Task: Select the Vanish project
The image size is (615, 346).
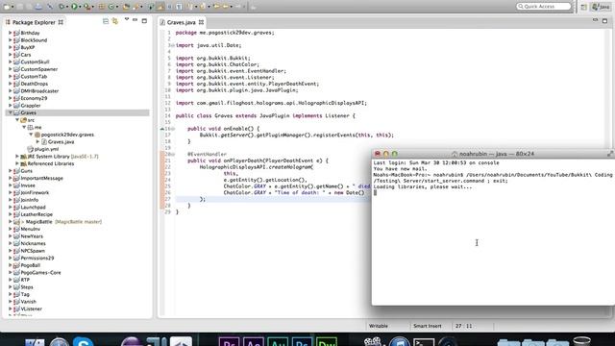Action: point(28,302)
